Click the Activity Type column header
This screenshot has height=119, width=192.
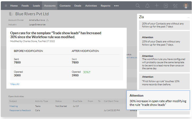point(41,101)
